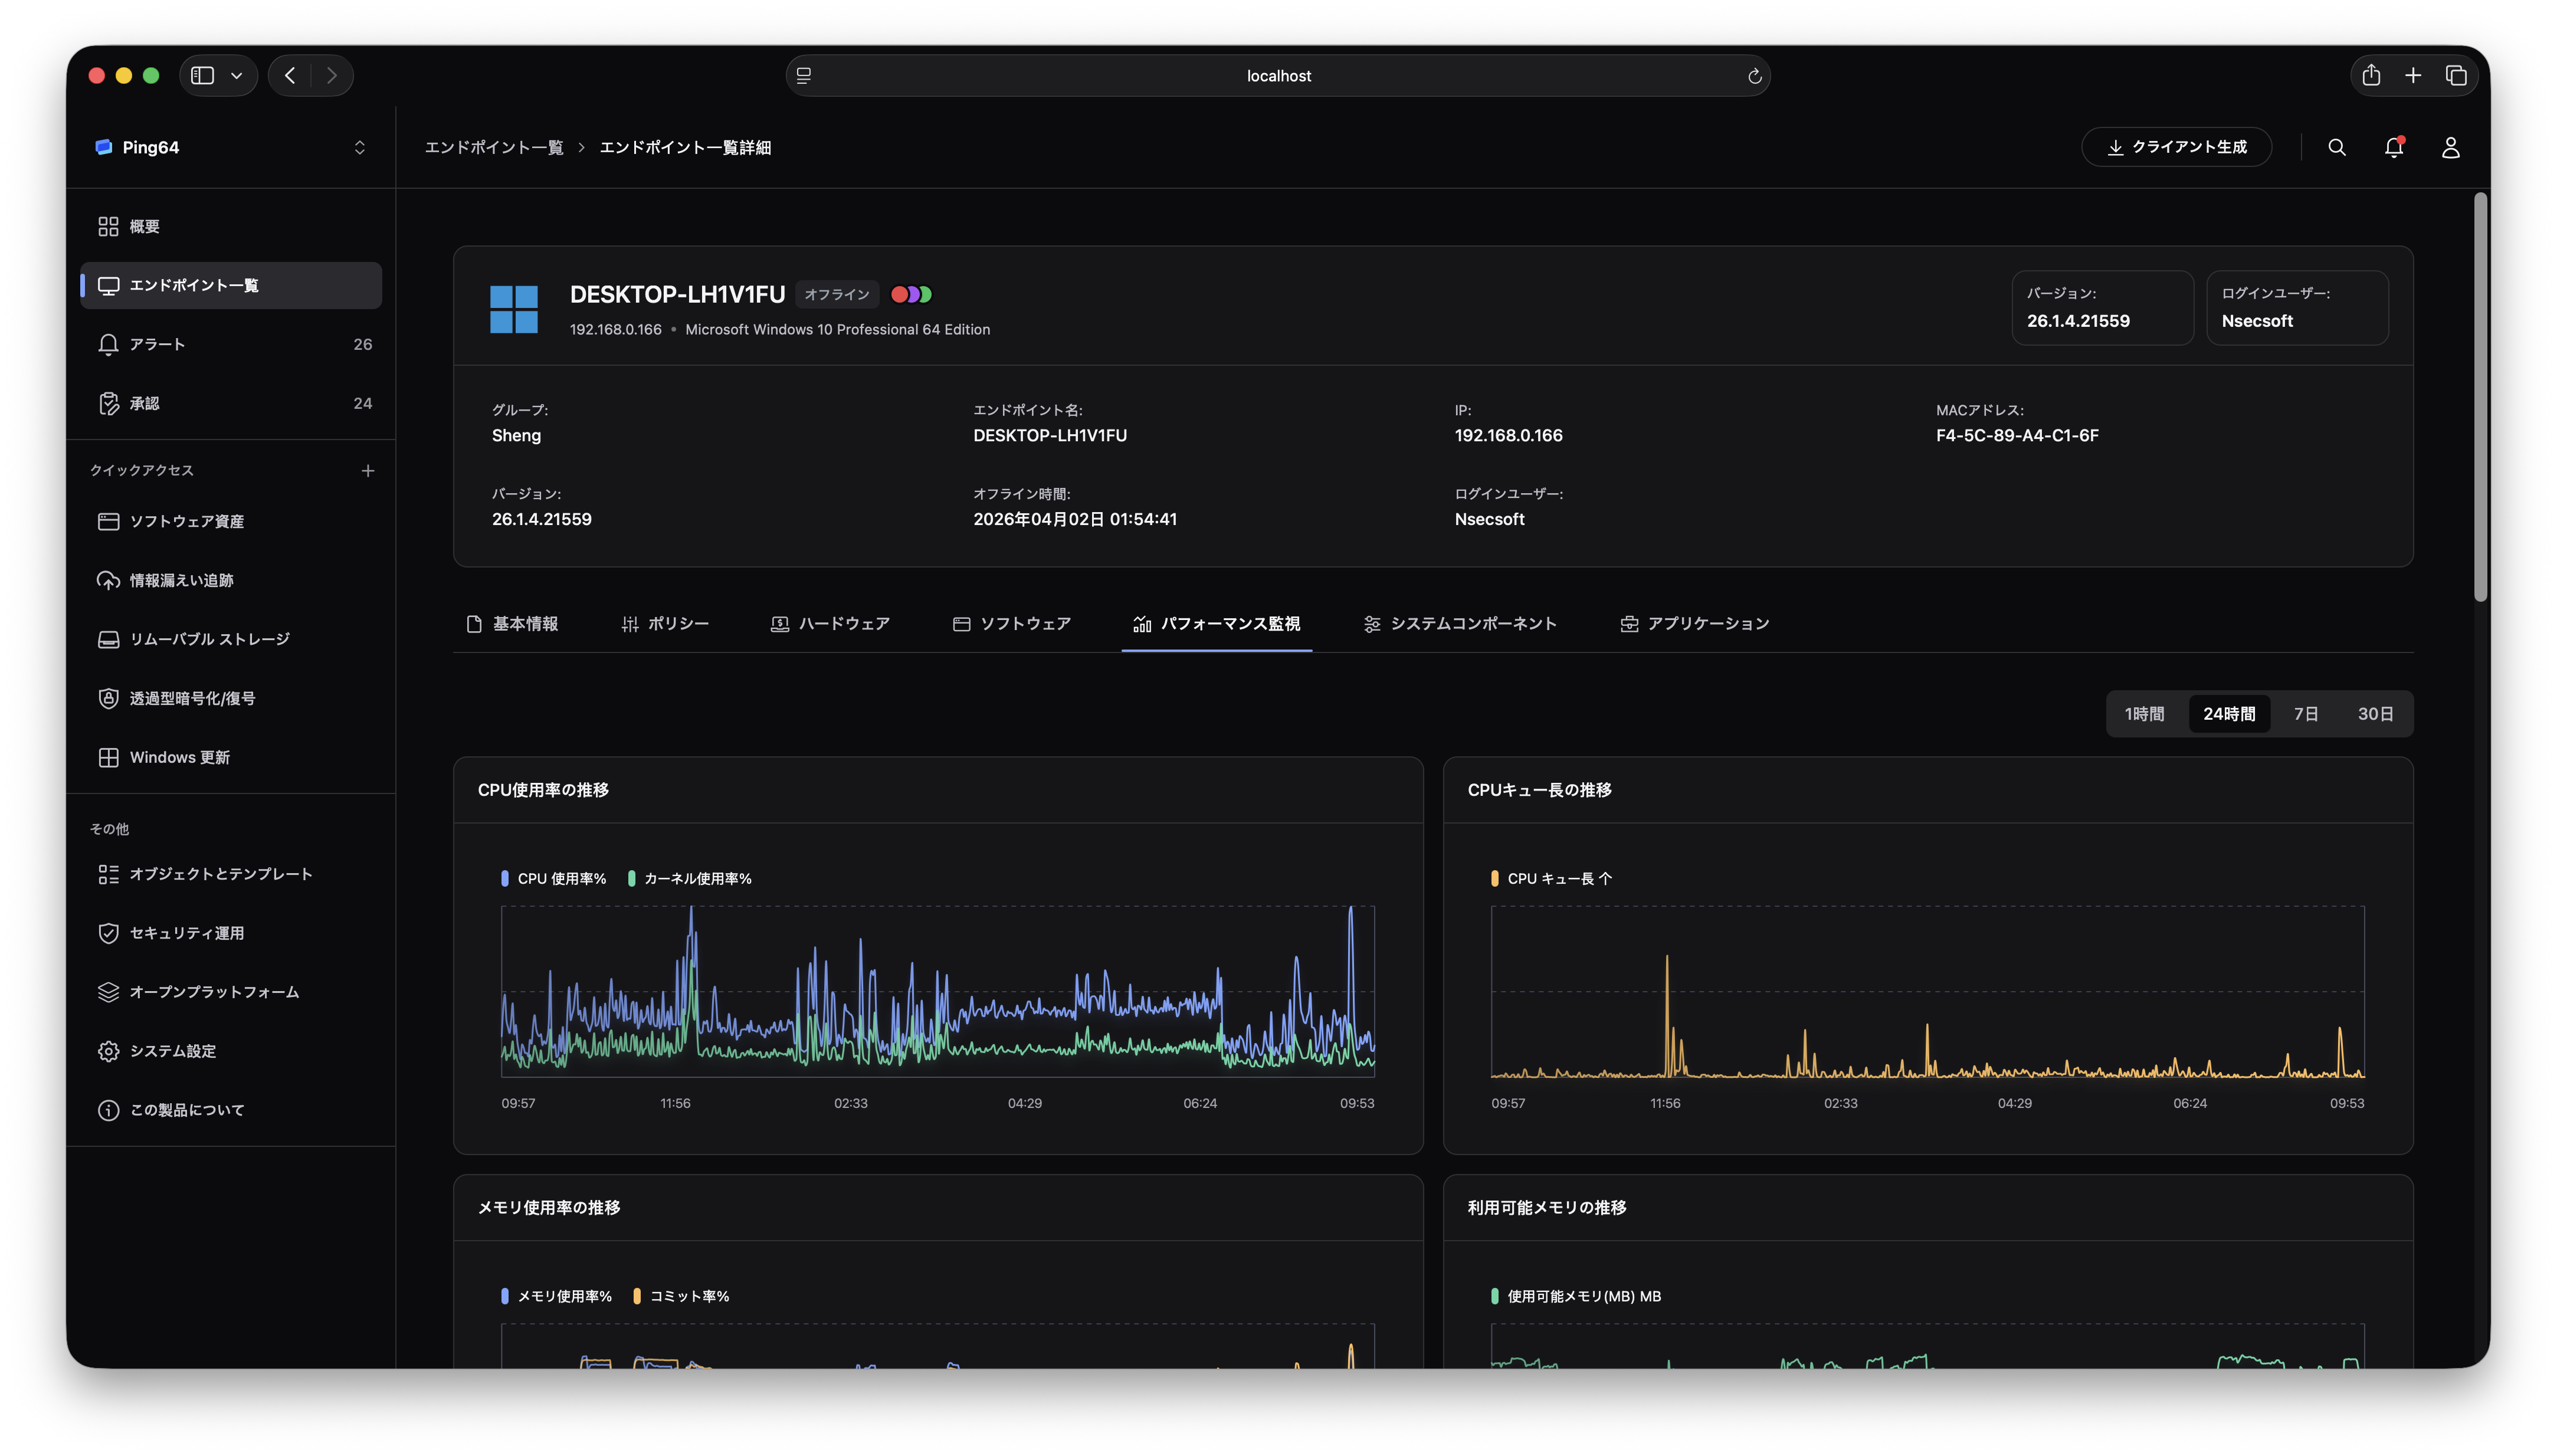Go to エンドポイント一覧 breadcrumb link
Image resolution: width=2557 pixels, height=1456 pixels.
pyautogui.click(x=494, y=147)
